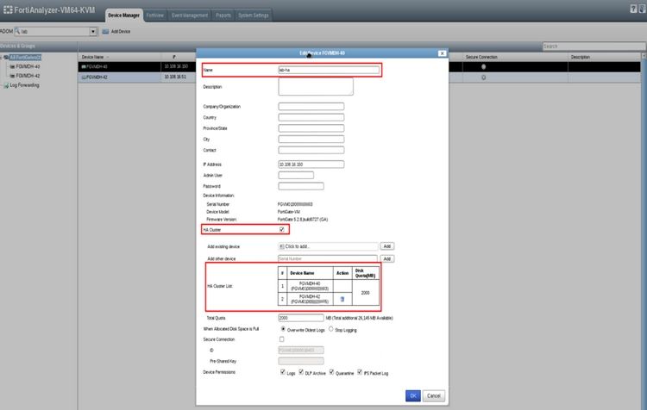This screenshot has height=410, width=647.
Task: Uncheck the HA Cluster checkbox
Action: tap(282, 229)
